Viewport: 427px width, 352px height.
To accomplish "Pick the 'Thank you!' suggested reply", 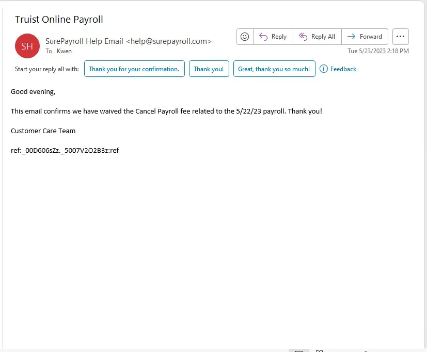I will [209, 69].
